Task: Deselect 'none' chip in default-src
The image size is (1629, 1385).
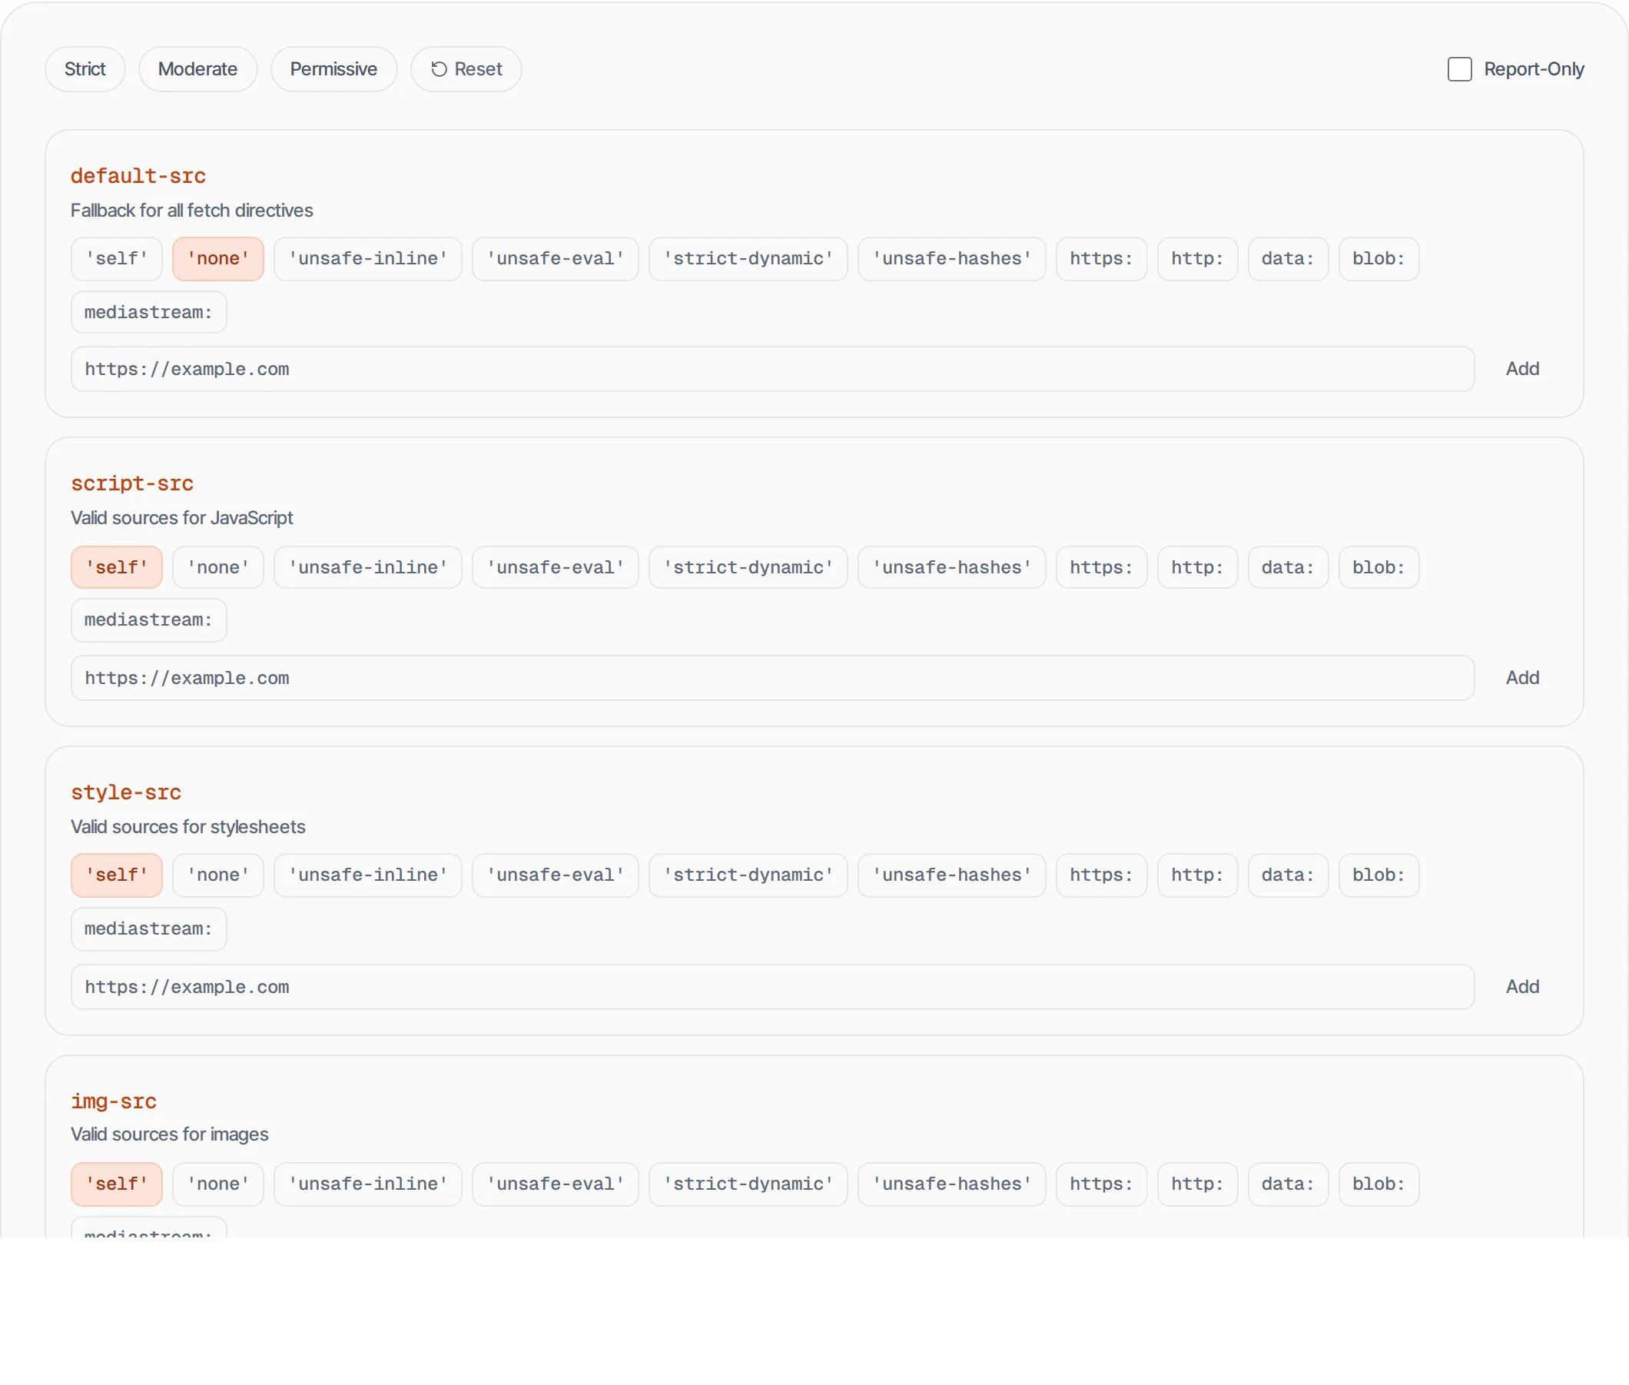Action: click(x=218, y=259)
